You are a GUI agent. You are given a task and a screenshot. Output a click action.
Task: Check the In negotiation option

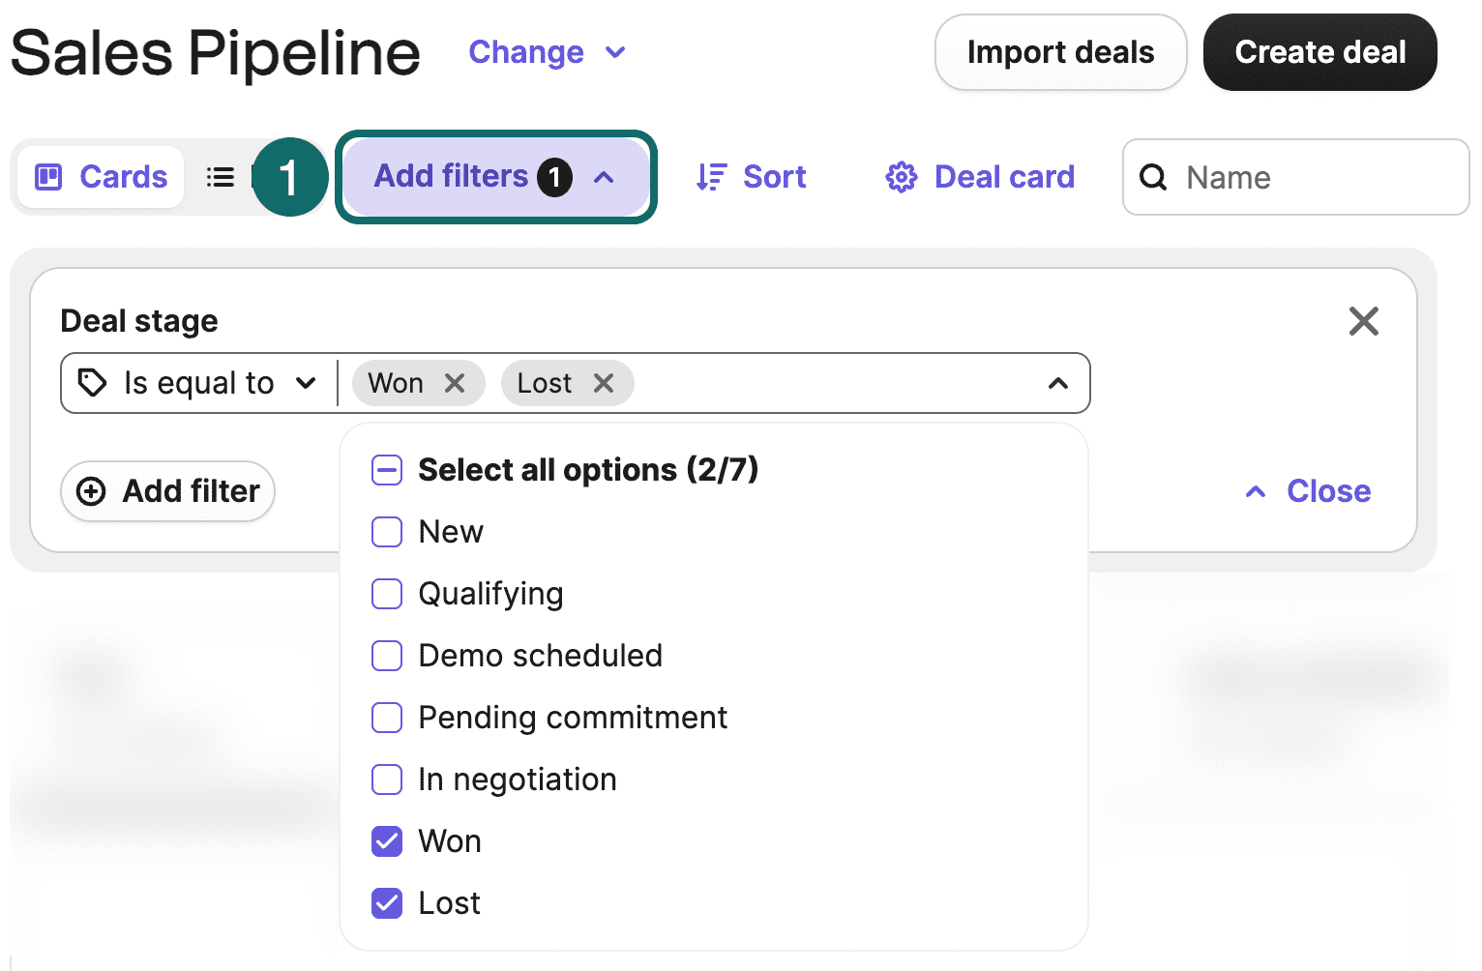click(387, 780)
